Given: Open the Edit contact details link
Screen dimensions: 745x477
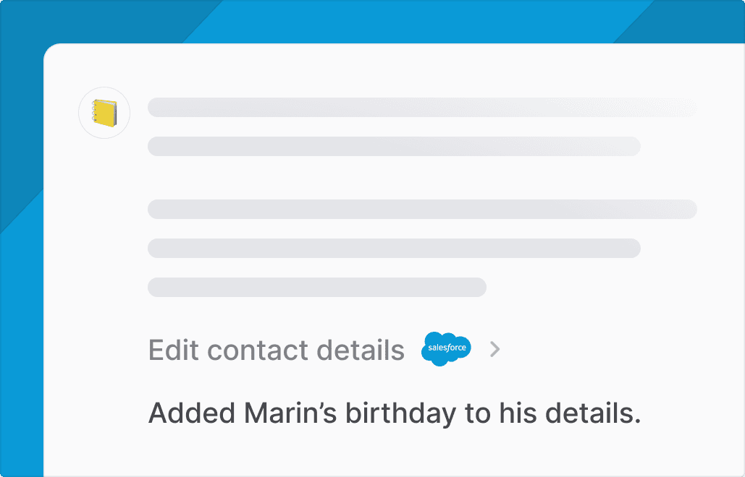Looking at the screenshot, I should pyautogui.click(x=276, y=350).
